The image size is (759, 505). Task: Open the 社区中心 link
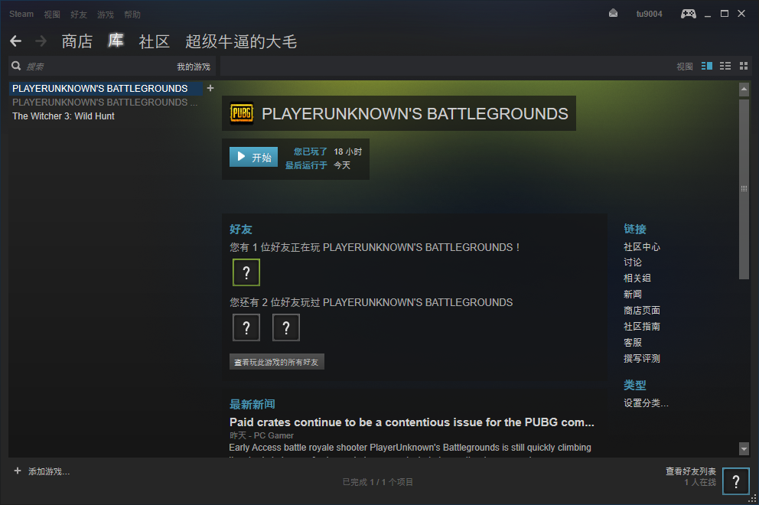tap(642, 246)
